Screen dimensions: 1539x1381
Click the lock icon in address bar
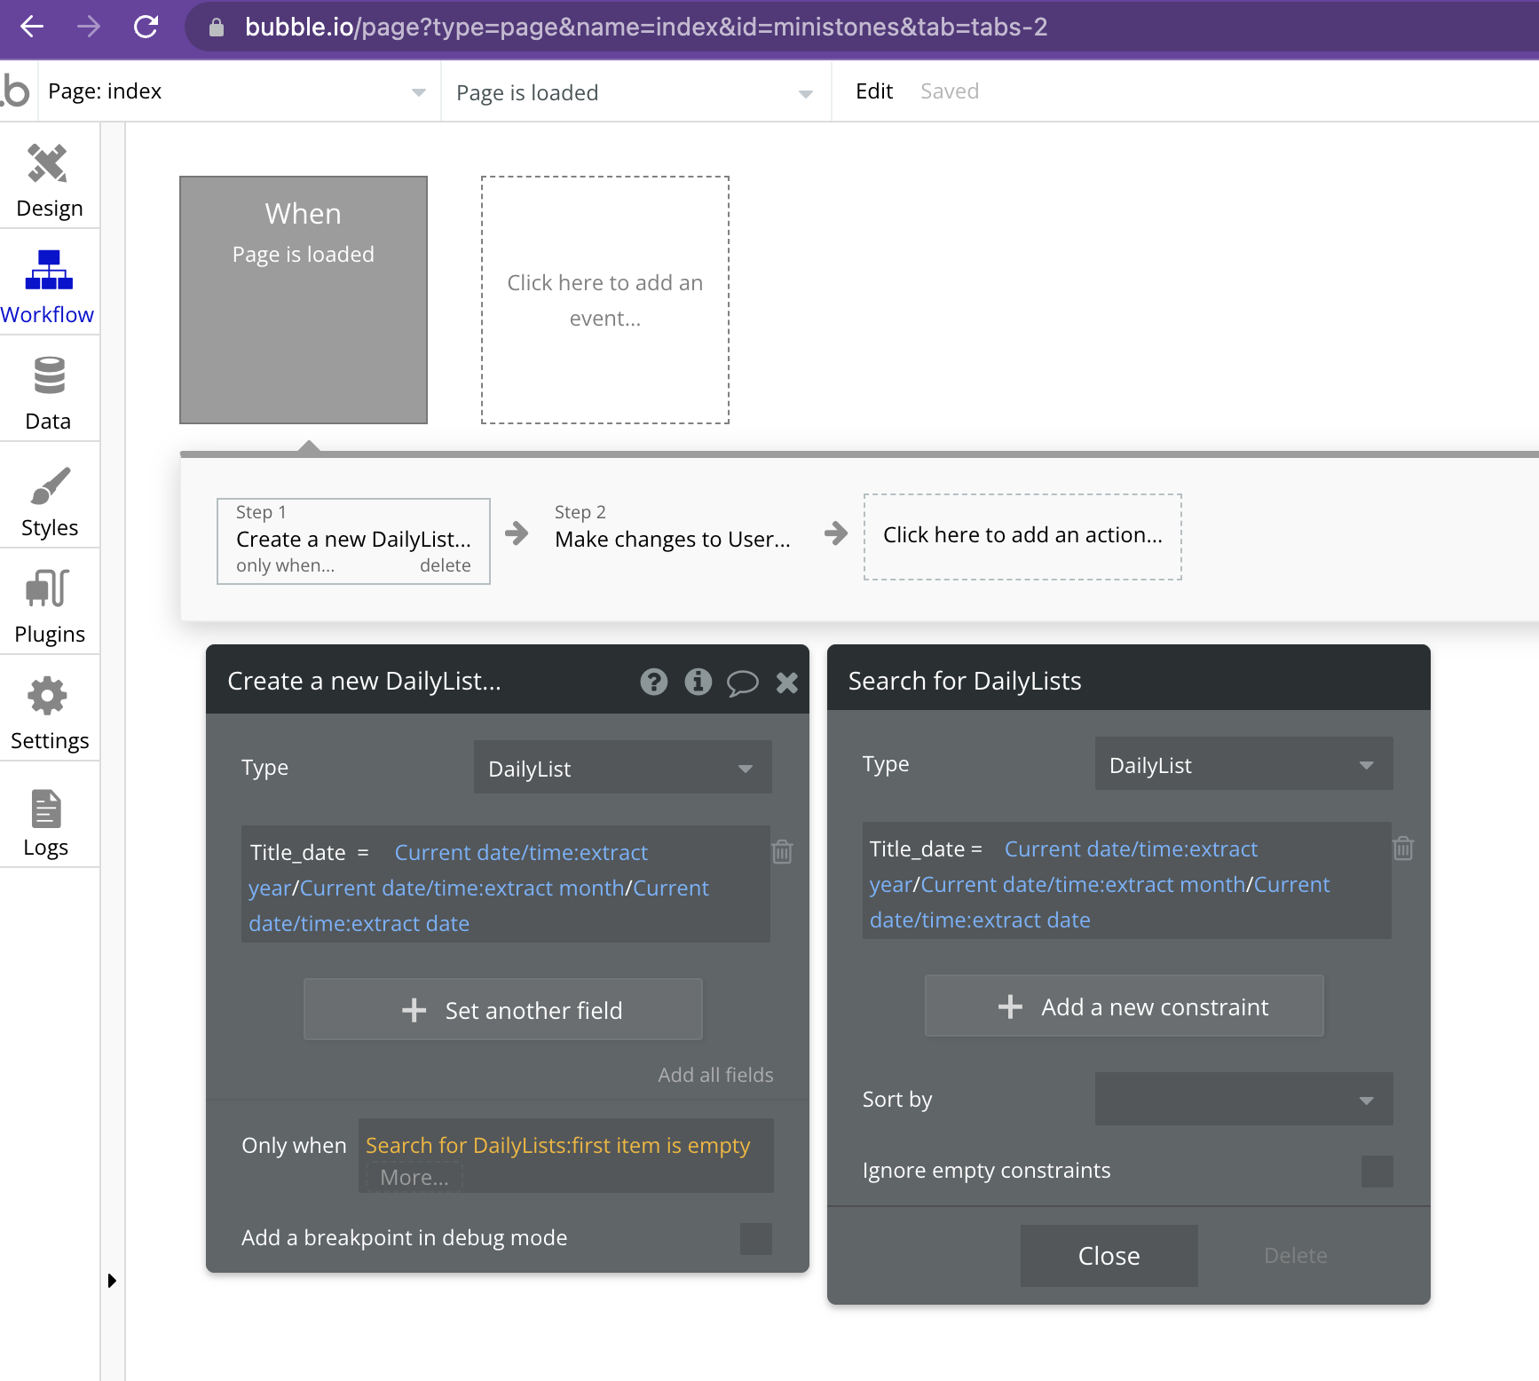pyautogui.click(x=216, y=28)
